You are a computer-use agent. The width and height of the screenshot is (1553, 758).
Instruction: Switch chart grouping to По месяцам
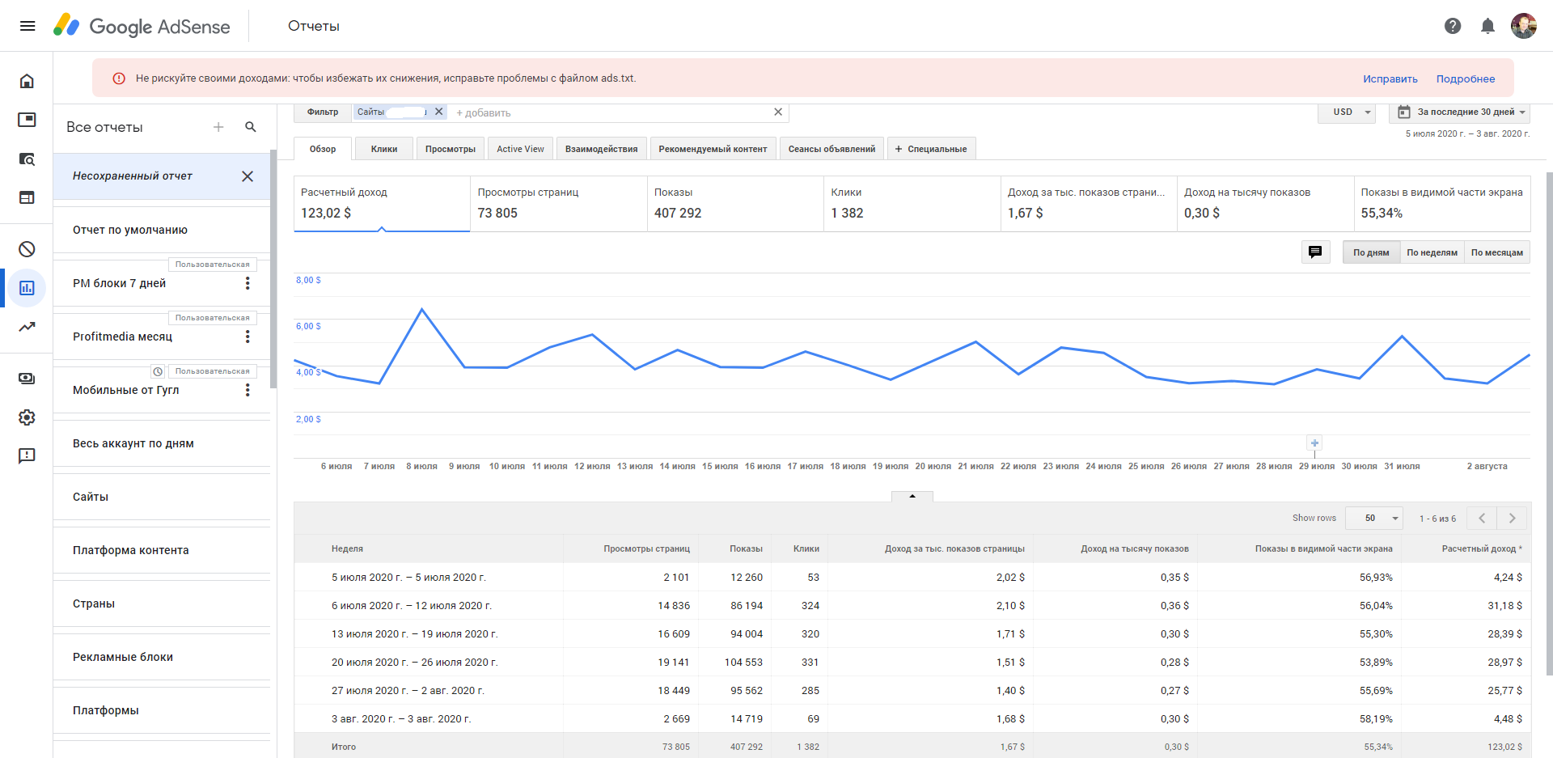pos(1496,252)
